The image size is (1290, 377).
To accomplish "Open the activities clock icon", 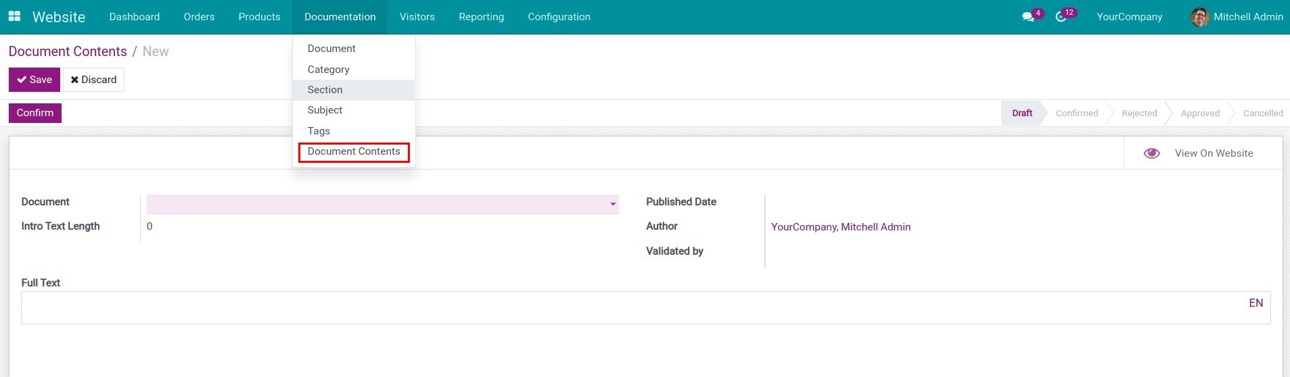I will point(1061,17).
